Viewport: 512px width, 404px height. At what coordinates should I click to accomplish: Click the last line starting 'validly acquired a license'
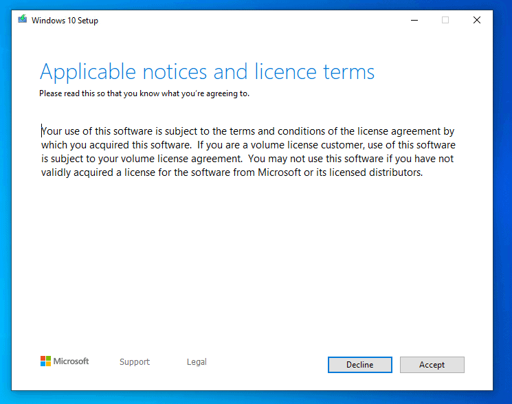pos(232,172)
